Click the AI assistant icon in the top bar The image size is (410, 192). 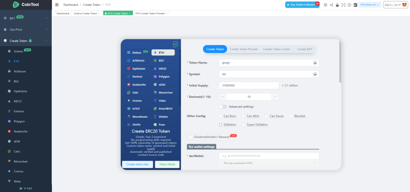click(325, 5)
